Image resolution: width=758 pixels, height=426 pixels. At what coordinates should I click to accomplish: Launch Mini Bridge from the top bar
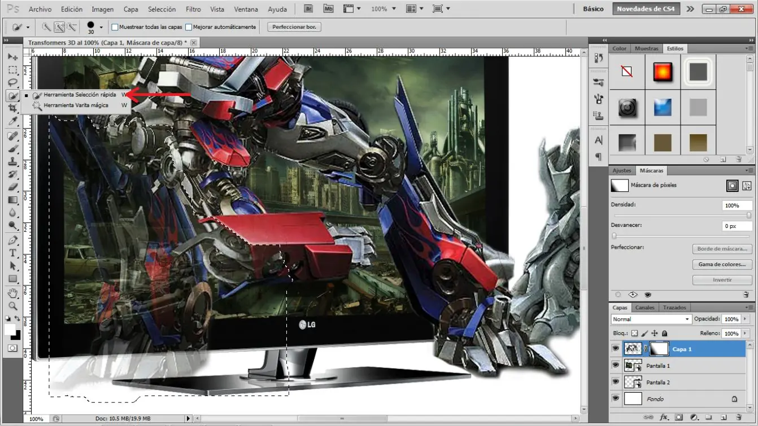[329, 9]
